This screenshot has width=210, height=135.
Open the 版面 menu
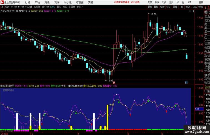pos(157,2)
